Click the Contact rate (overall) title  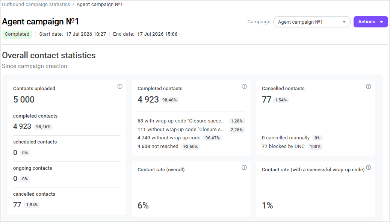pyautogui.click(x=161, y=170)
